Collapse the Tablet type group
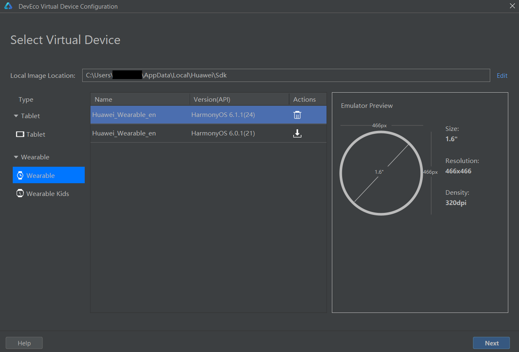The width and height of the screenshot is (519, 352). pyautogui.click(x=16, y=116)
